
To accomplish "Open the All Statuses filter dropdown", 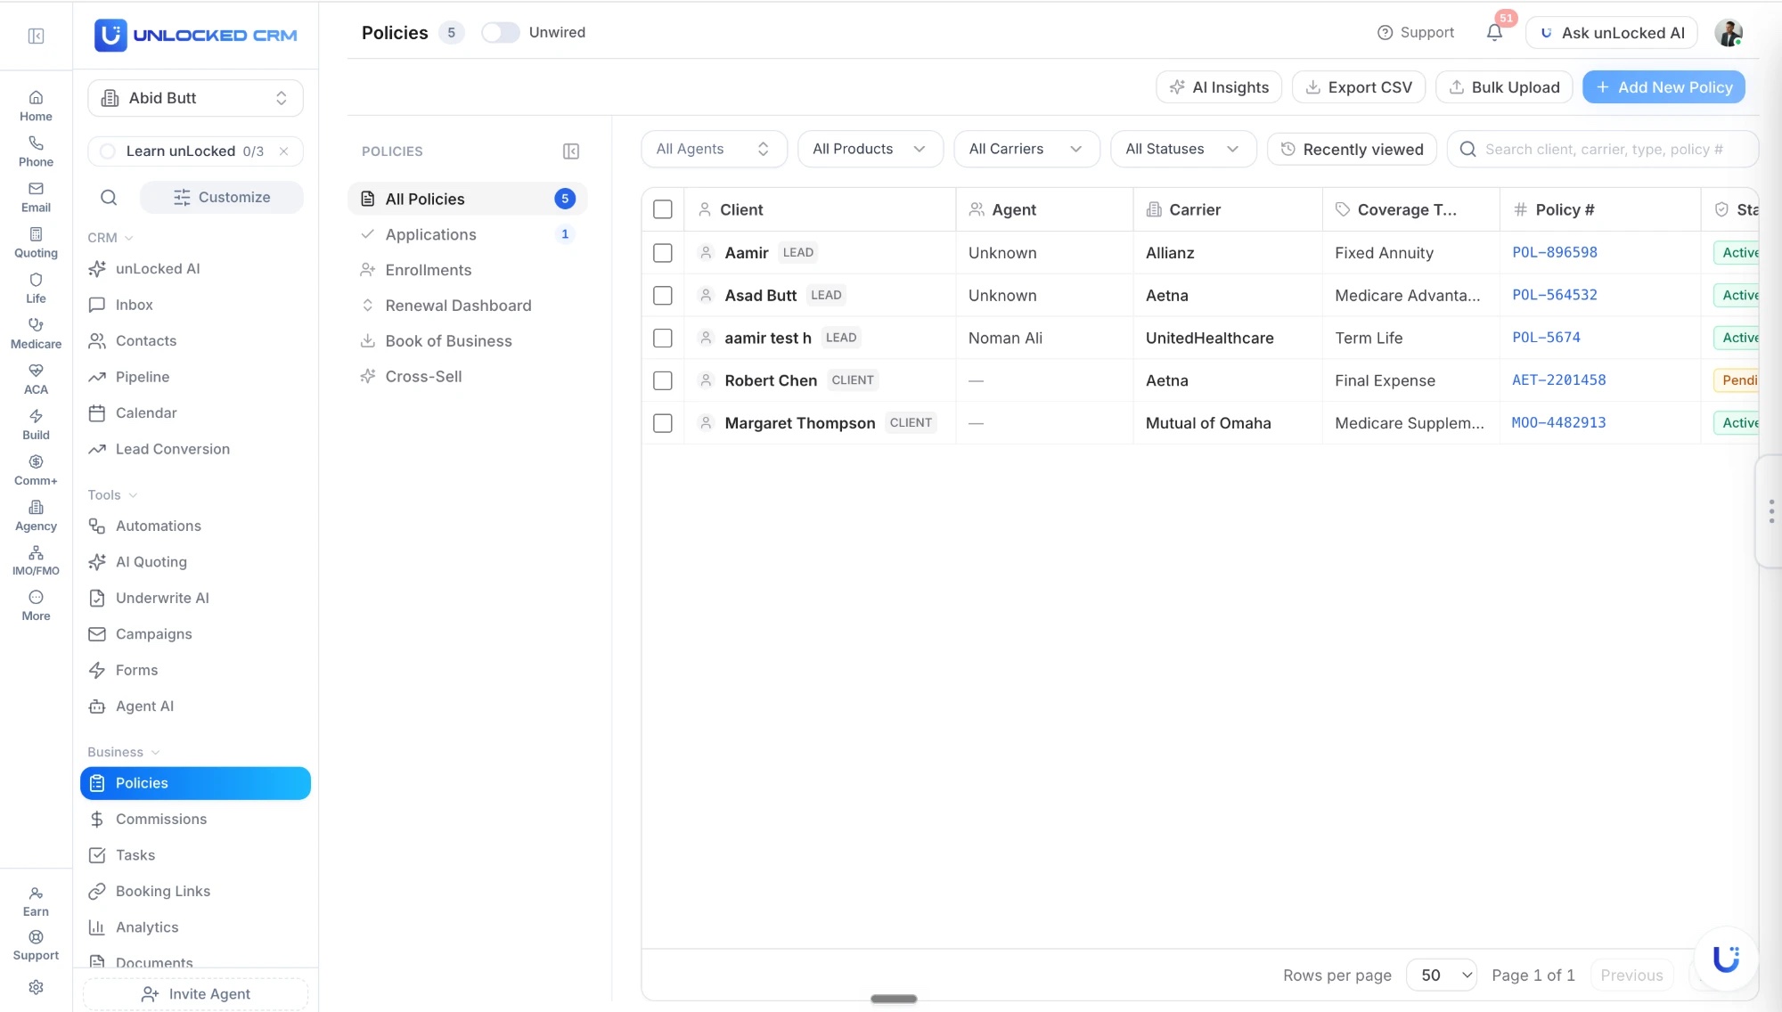I will (x=1182, y=149).
